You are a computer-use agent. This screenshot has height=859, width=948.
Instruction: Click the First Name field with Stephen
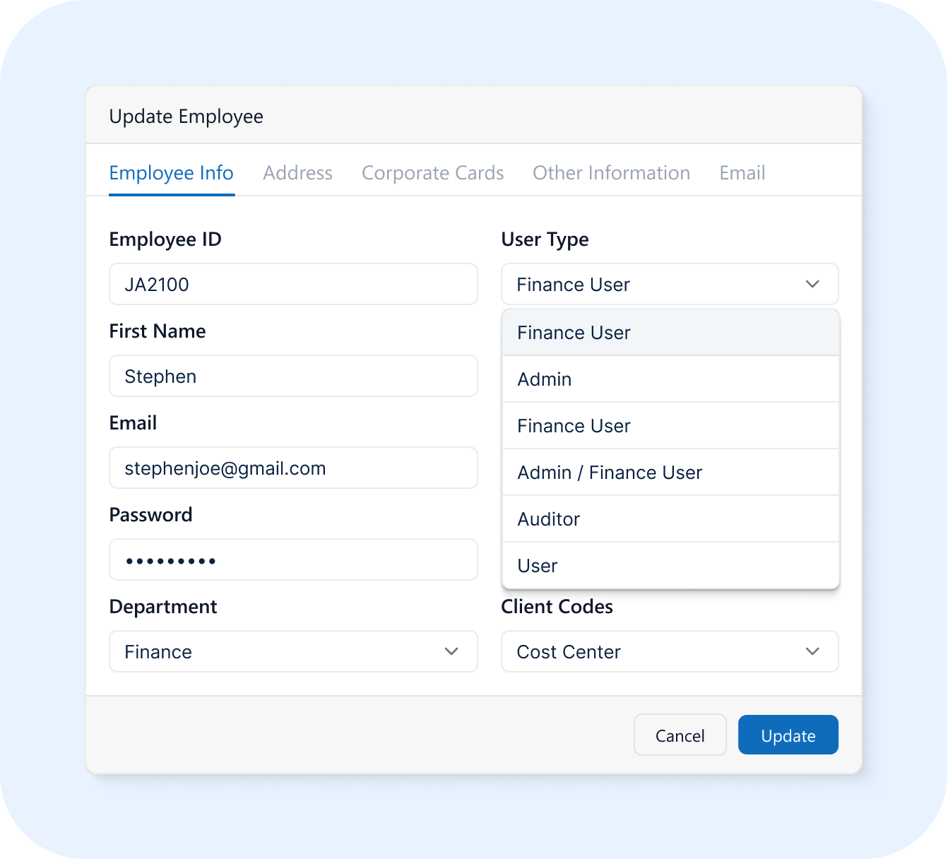tap(293, 376)
